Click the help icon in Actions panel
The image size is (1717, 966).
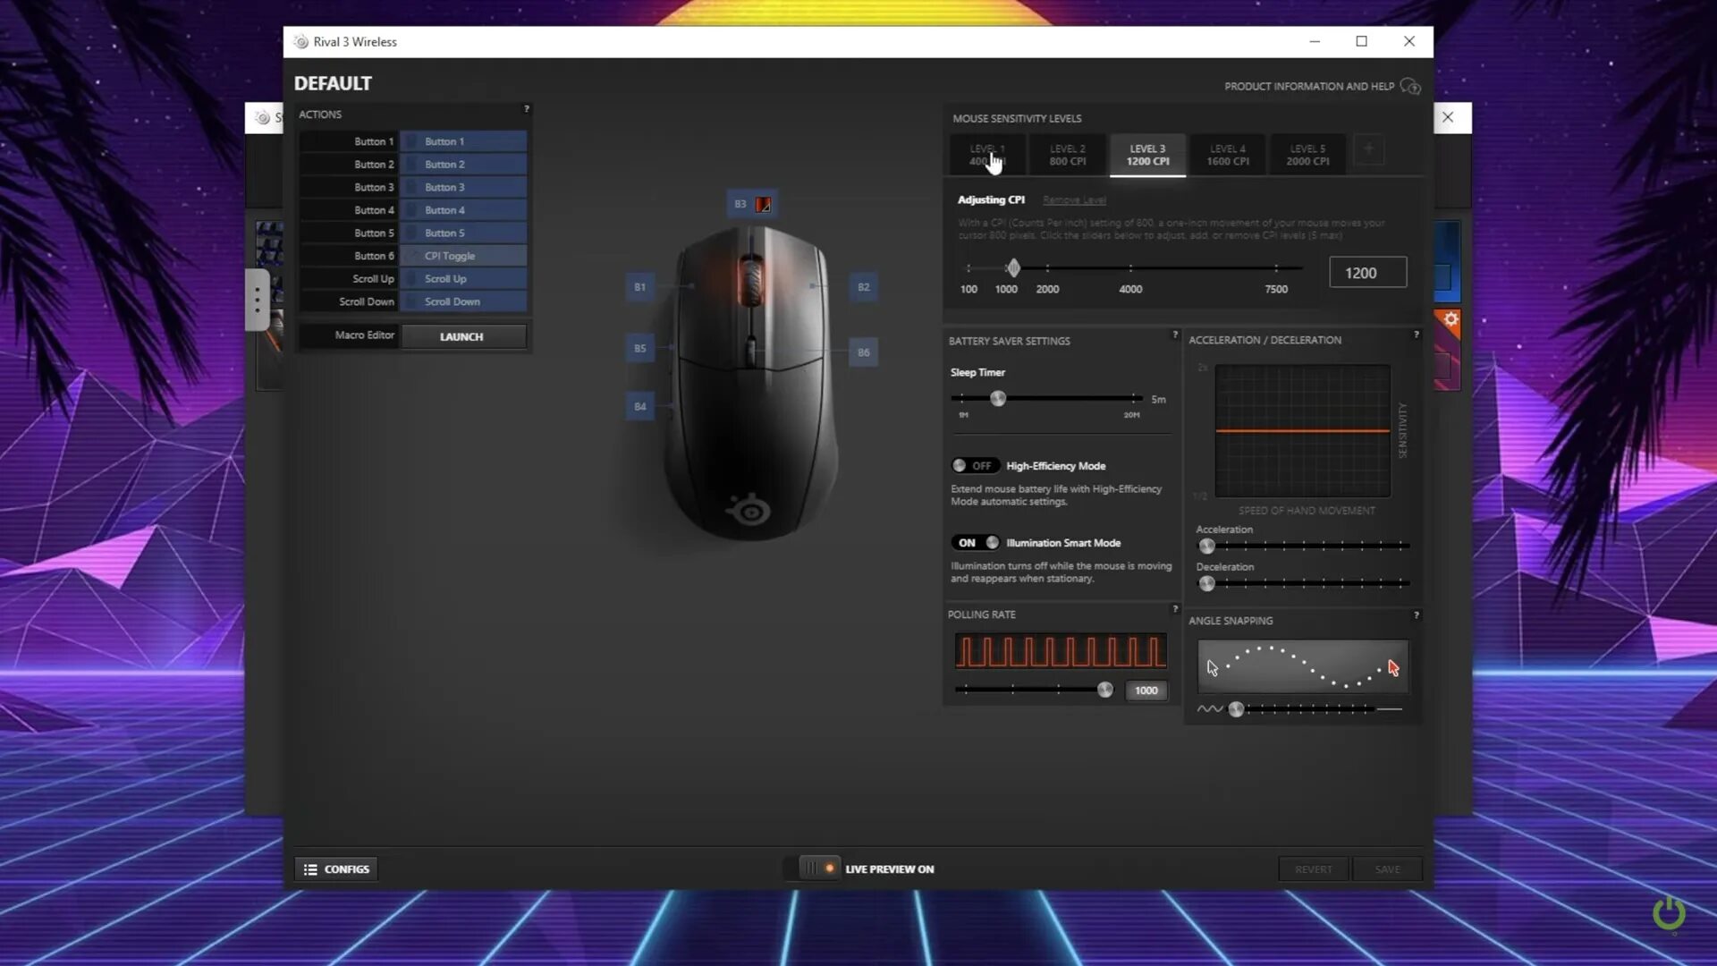[x=526, y=109]
